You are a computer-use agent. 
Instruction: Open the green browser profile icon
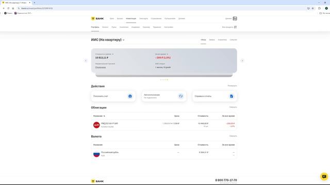click(326, 8)
